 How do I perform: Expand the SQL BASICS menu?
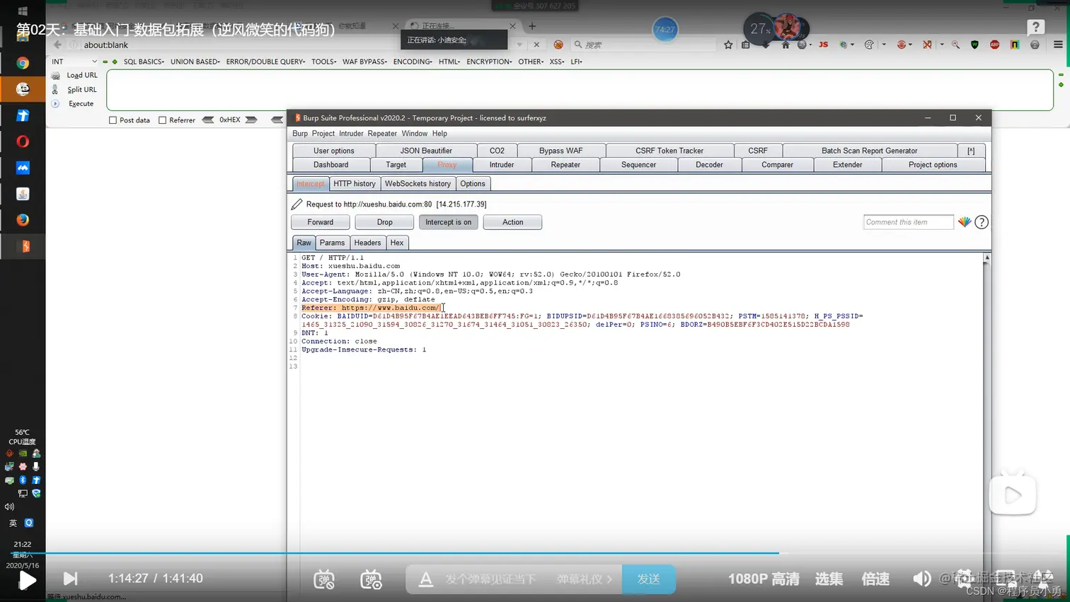tap(144, 62)
